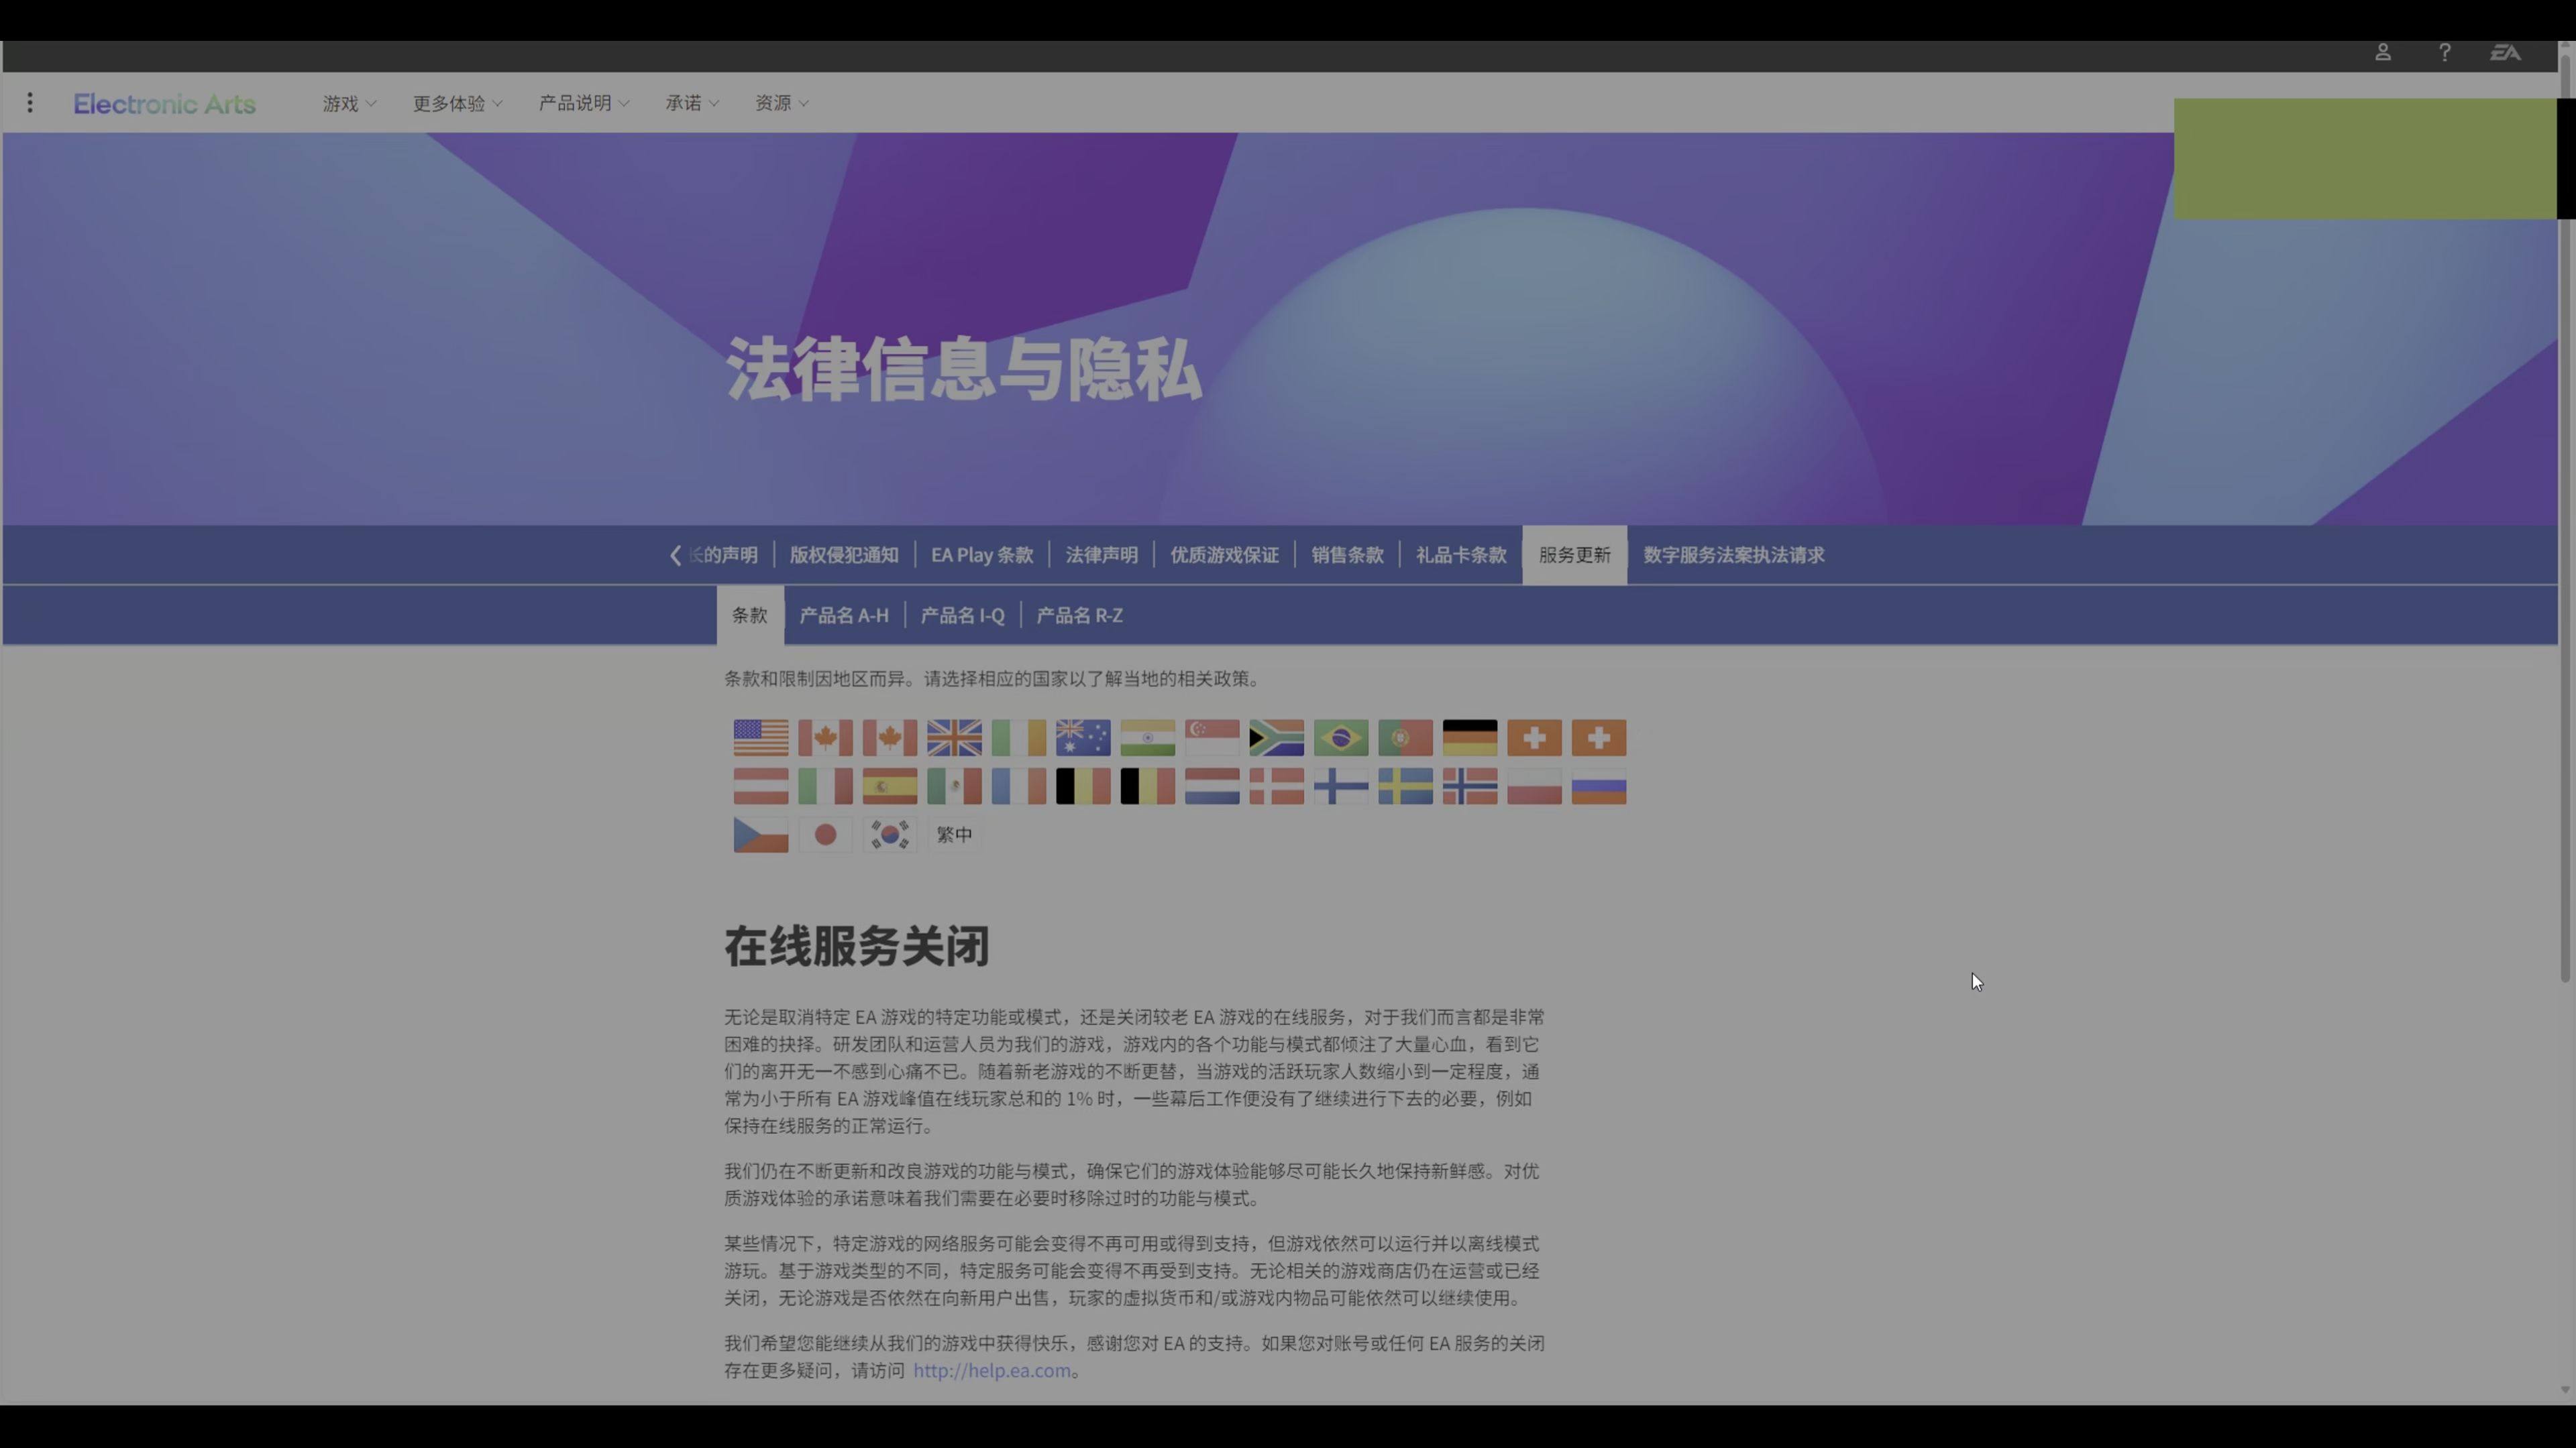Switch to 产品名 A-H sub-tab
Viewport: 2576px width, 1448px height.
844,615
